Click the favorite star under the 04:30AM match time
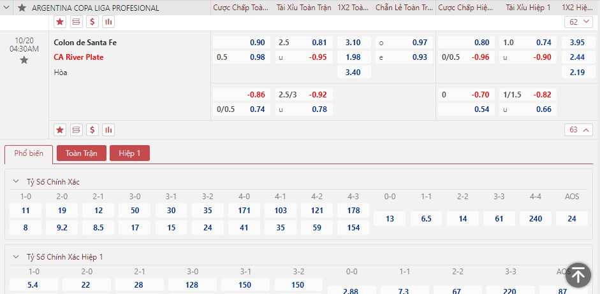This screenshot has height=294, width=600. [x=24, y=60]
